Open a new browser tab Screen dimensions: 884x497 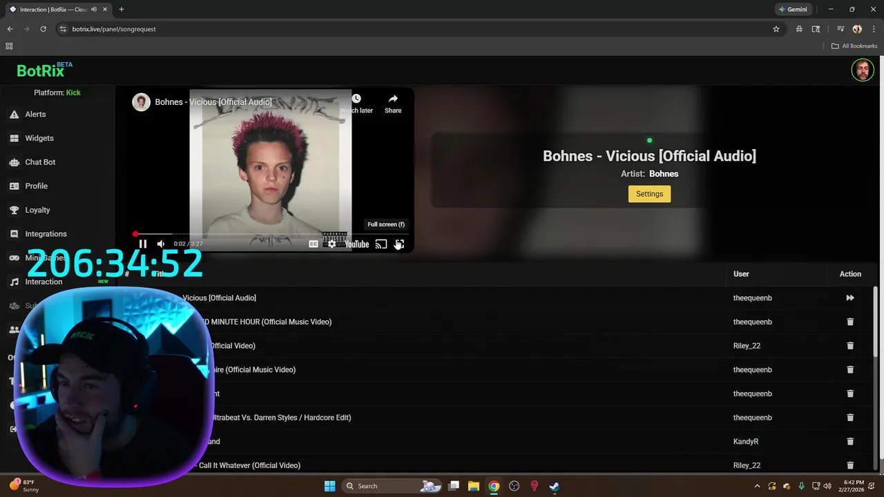122,10
